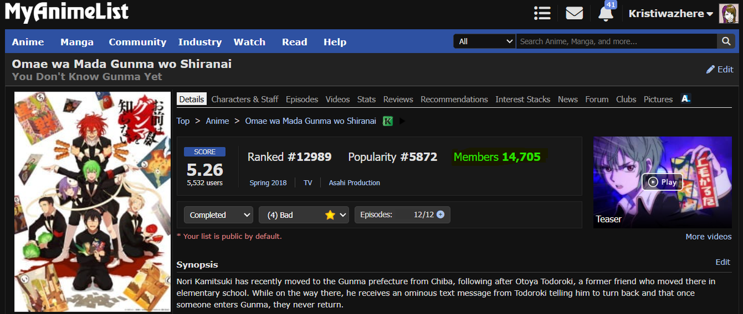Open the All search category dropdown
This screenshot has height=314, width=743.
click(x=485, y=41)
